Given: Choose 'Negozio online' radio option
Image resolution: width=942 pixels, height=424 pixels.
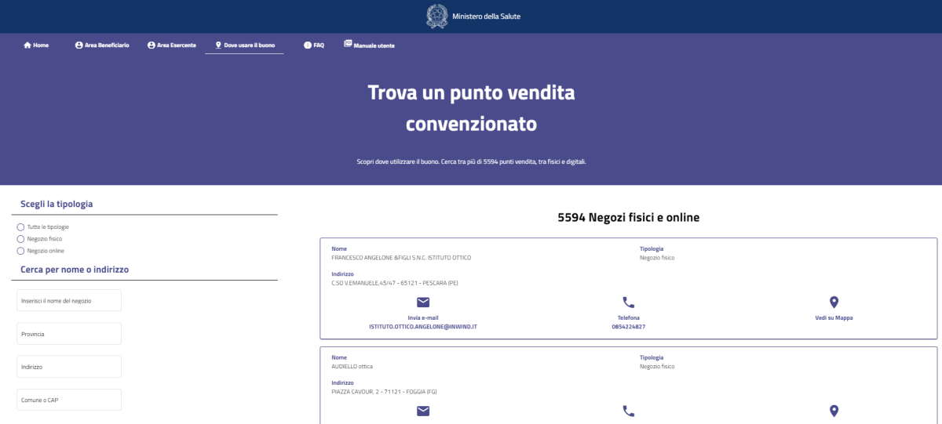Looking at the screenshot, I should click(x=20, y=251).
